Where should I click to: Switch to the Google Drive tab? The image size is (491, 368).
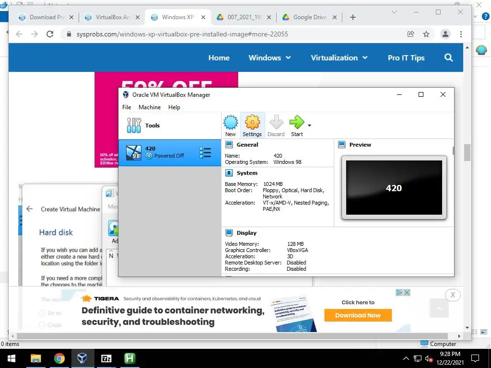tap(309, 17)
